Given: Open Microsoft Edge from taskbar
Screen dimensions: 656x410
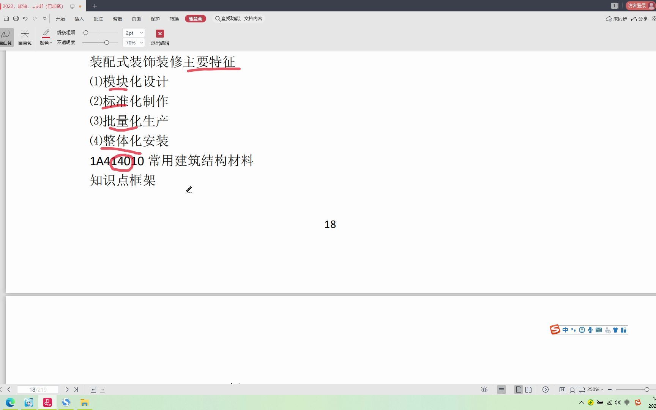Looking at the screenshot, I should click(x=10, y=402).
